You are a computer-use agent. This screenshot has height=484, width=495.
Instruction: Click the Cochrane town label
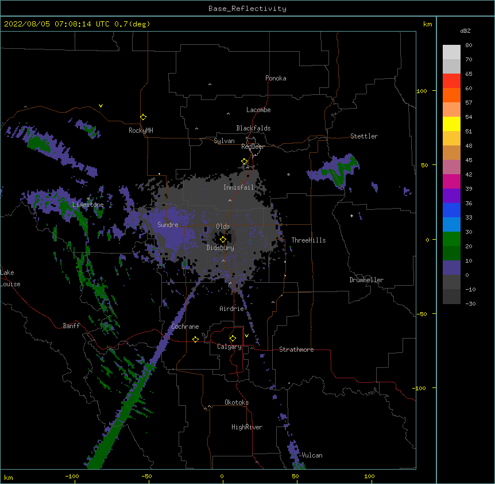[185, 326]
